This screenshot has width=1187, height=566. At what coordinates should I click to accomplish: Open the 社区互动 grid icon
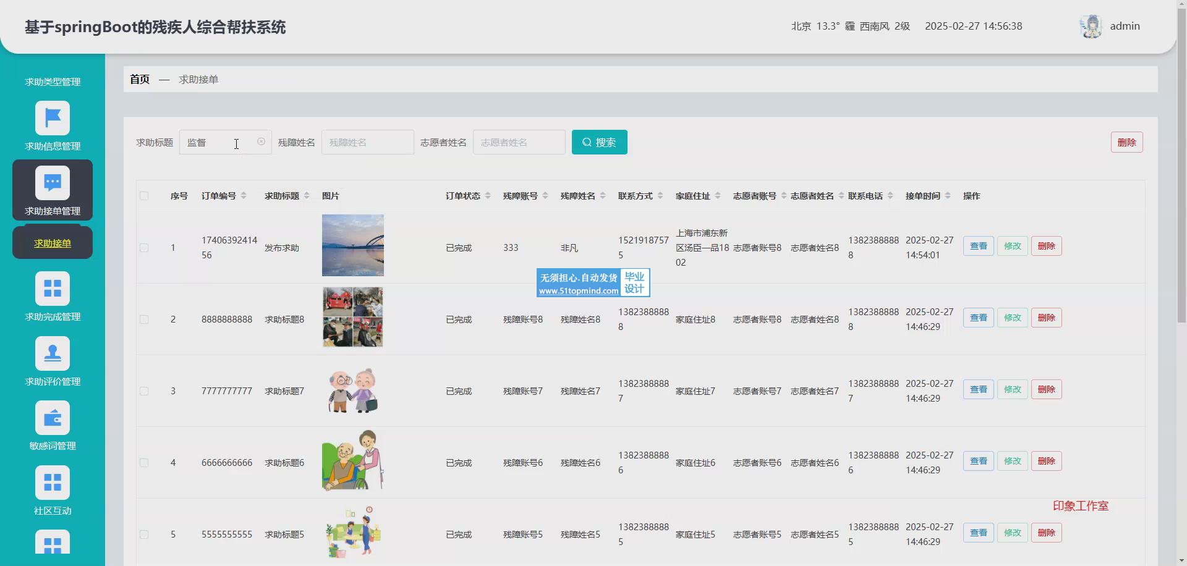[53, 483]
